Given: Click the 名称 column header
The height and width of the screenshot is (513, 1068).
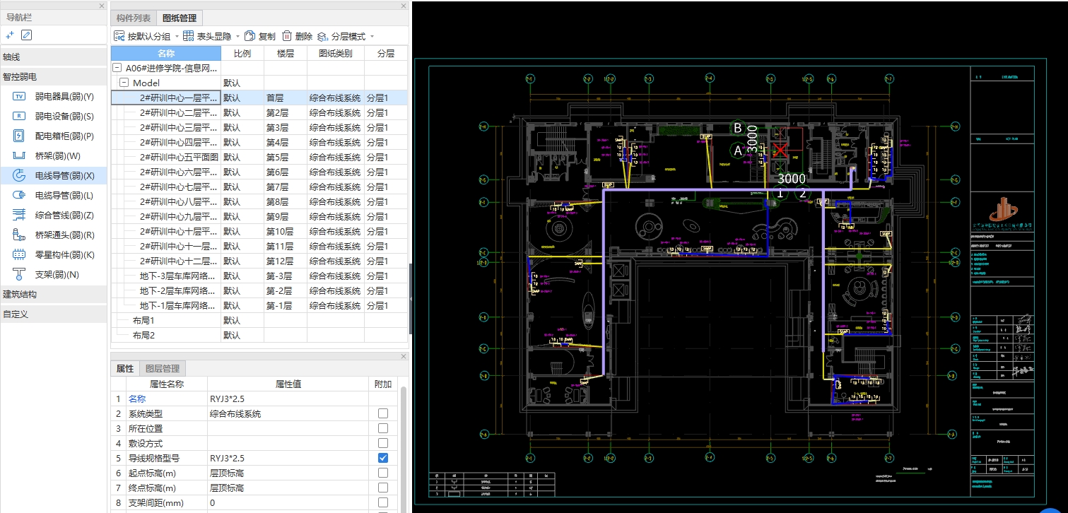Looking at the screenshot, I should pyautogui.click(x=166, y=53).
